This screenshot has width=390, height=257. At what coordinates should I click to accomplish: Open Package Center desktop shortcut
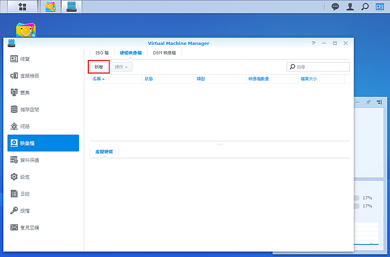pos(26,30)
